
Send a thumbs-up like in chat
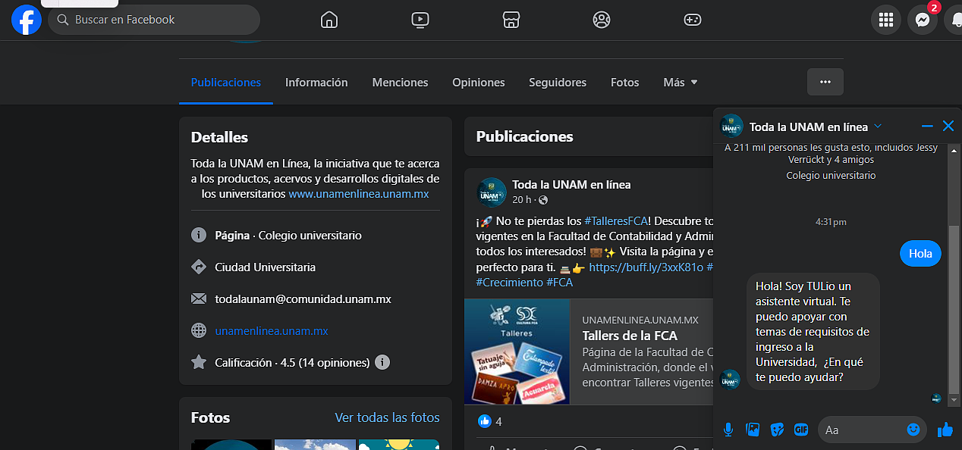(945, 430)
